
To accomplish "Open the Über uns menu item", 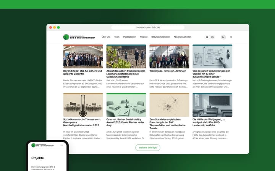I will (x=106, y=37).
